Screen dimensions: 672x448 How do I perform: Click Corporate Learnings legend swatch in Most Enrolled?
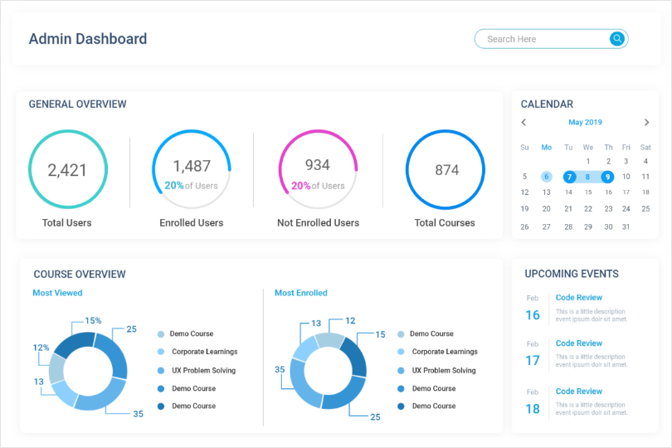[x=401, y=352]
